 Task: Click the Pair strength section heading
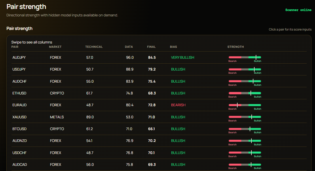(19, 29)
